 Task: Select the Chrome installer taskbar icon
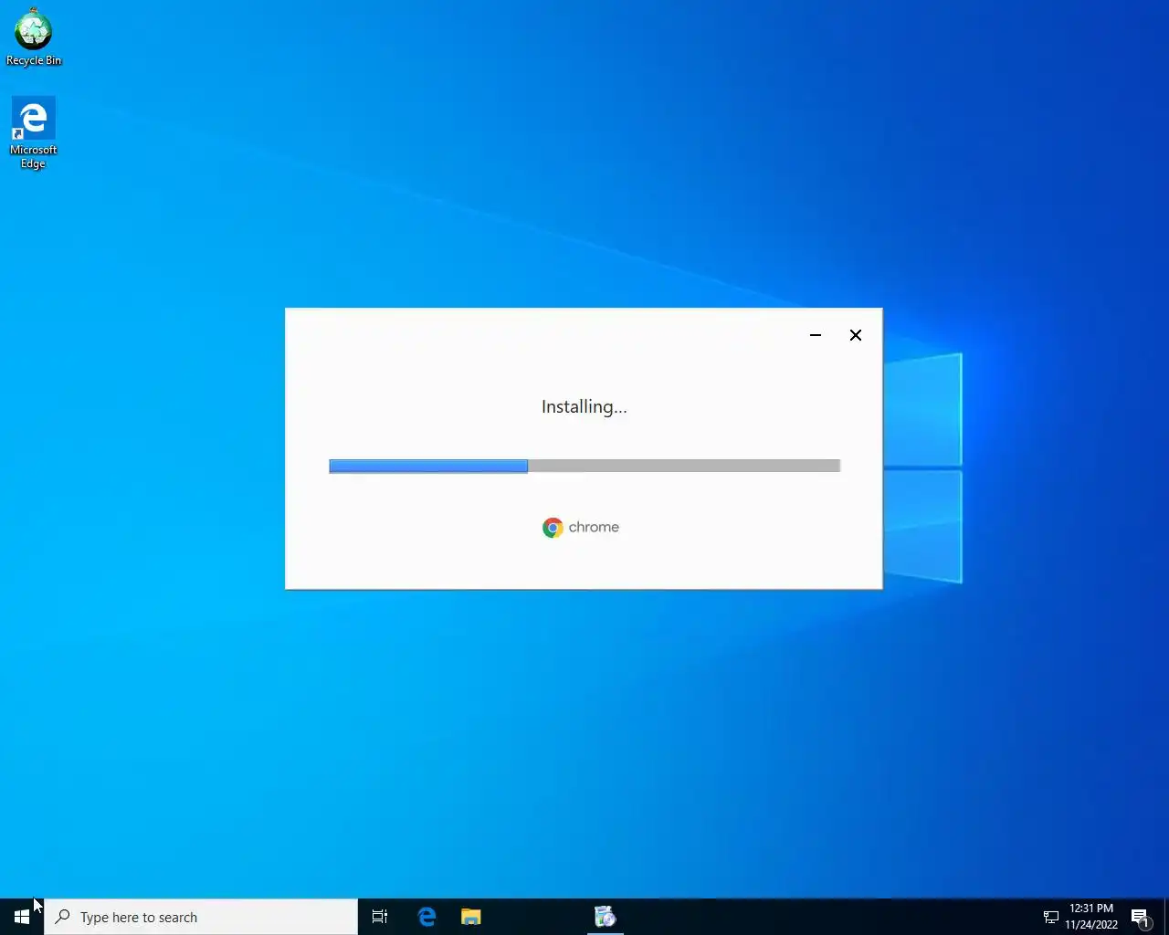(x=605, y=917)
